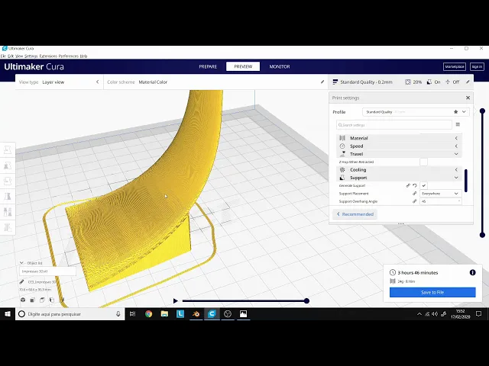
Task: Open settings visibility hamburger menu
Action: [x=458, y=124]
